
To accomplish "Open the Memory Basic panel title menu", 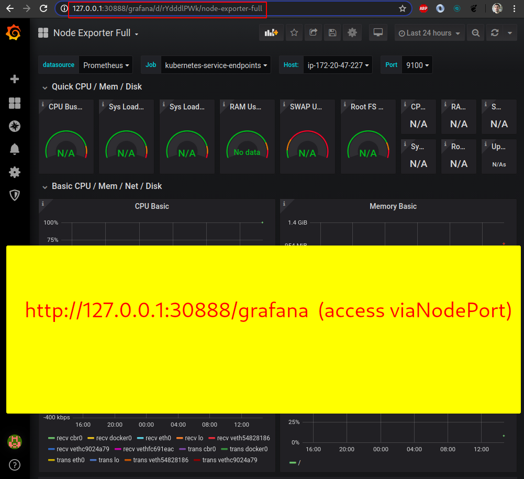I will (x=393, y=206).
